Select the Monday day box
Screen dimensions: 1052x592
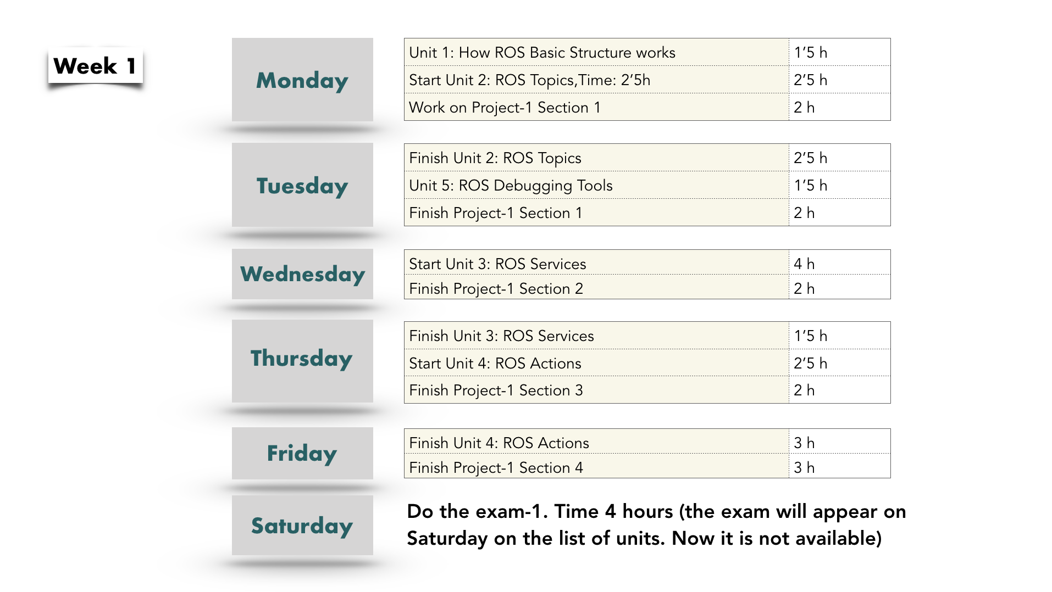tap(302, 80)
